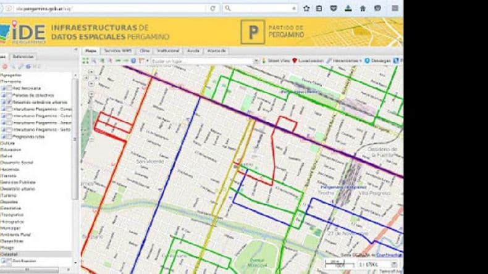
Task: Collapse the layers side panel
Action: (75, 50)
